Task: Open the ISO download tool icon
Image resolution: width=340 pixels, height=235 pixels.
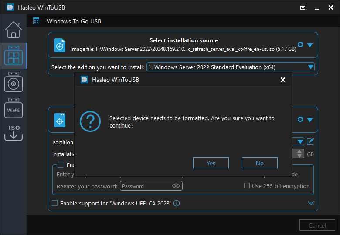Action: pos(14,133)
